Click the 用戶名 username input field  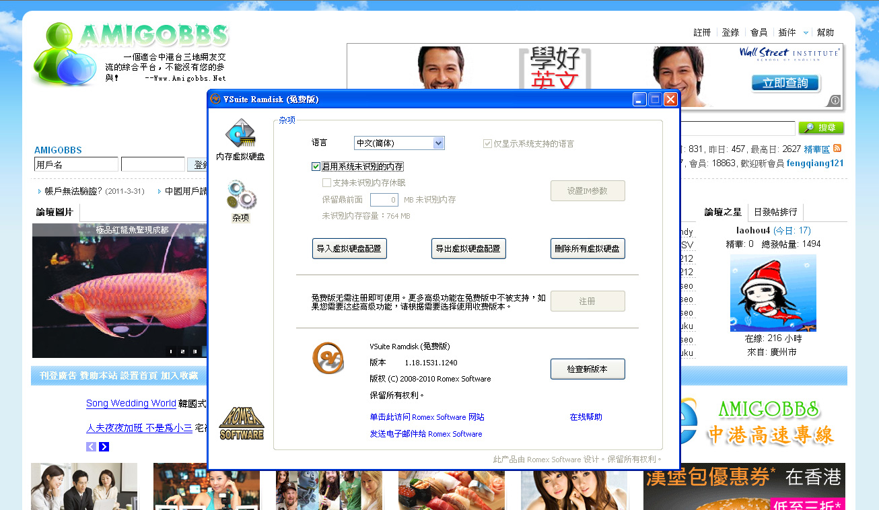point(76,164)
